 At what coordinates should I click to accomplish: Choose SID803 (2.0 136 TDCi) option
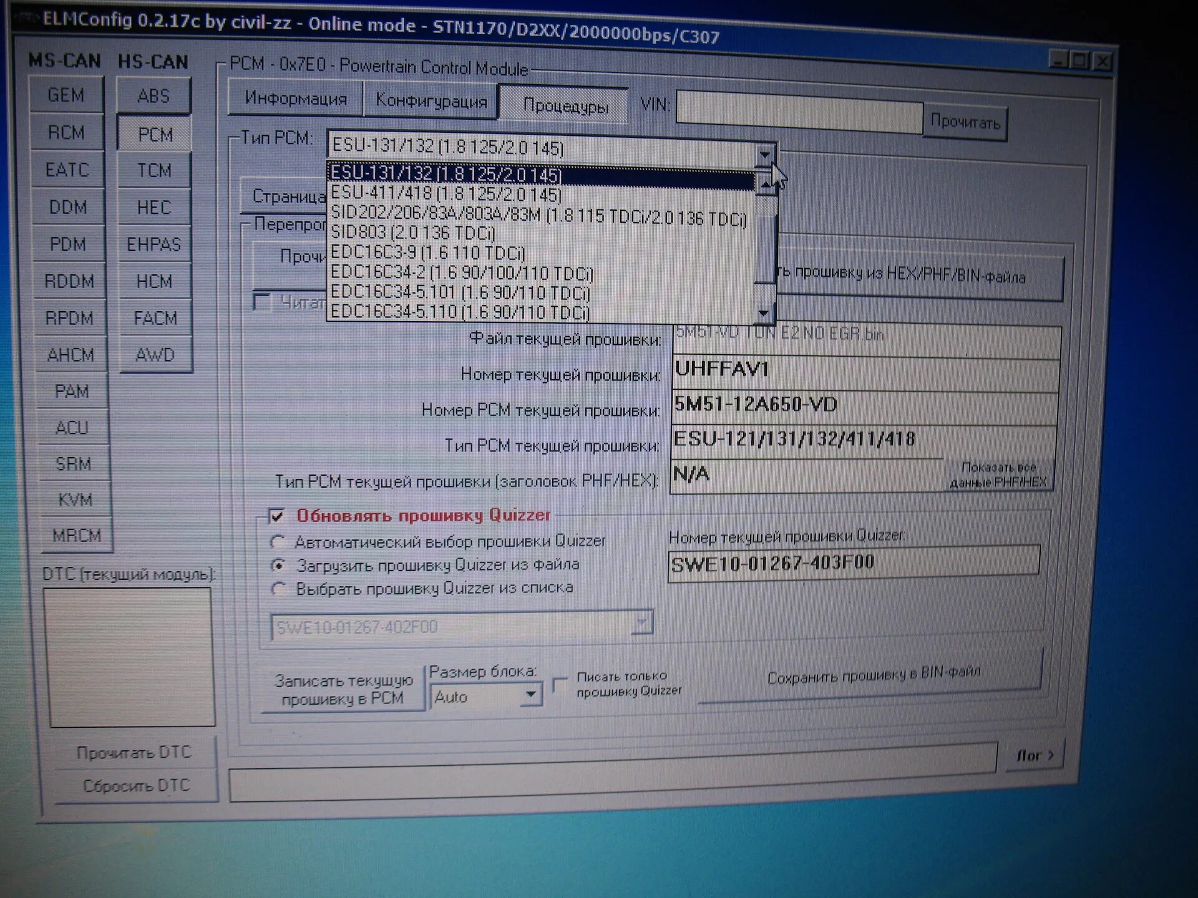click(x=541, y=234)
